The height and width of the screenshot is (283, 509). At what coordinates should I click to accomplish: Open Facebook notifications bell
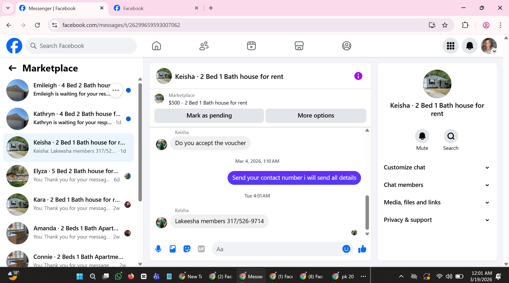[469, 46]
